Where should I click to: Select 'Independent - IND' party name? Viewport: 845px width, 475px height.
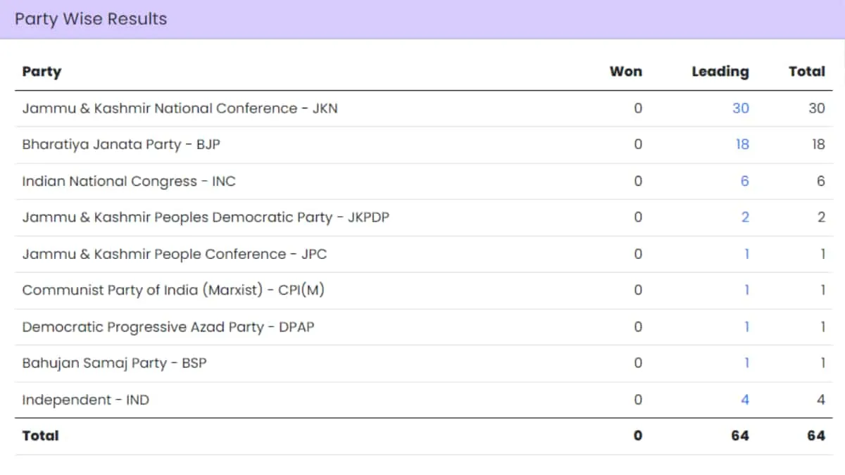coord(85,400)
